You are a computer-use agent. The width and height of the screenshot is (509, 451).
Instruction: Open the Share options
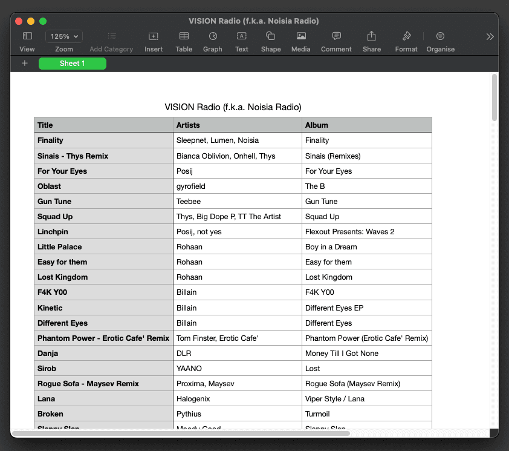(371, 36)
